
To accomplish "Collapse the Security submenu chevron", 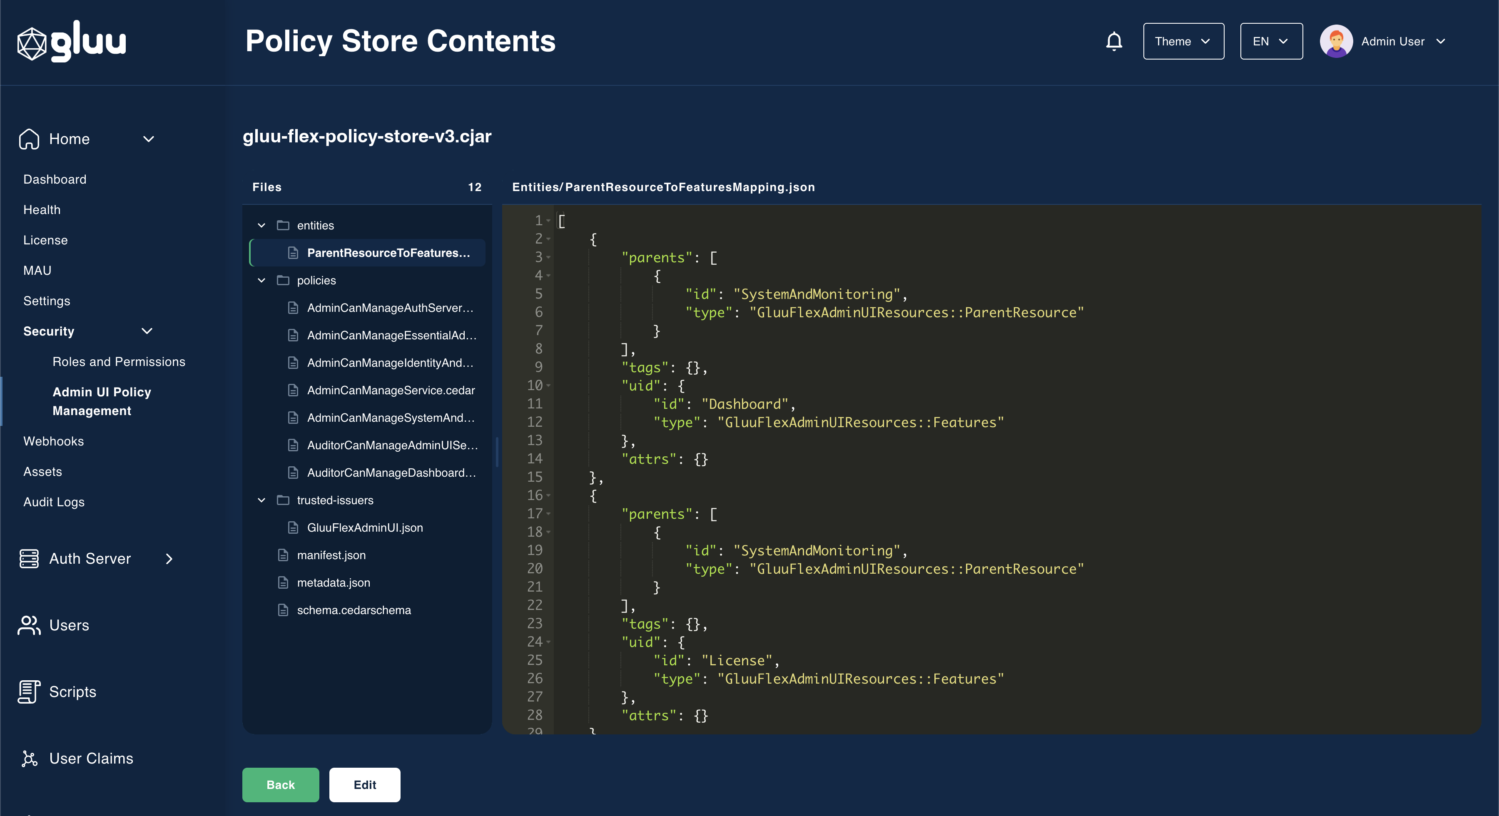I will (x=147, y=331).
